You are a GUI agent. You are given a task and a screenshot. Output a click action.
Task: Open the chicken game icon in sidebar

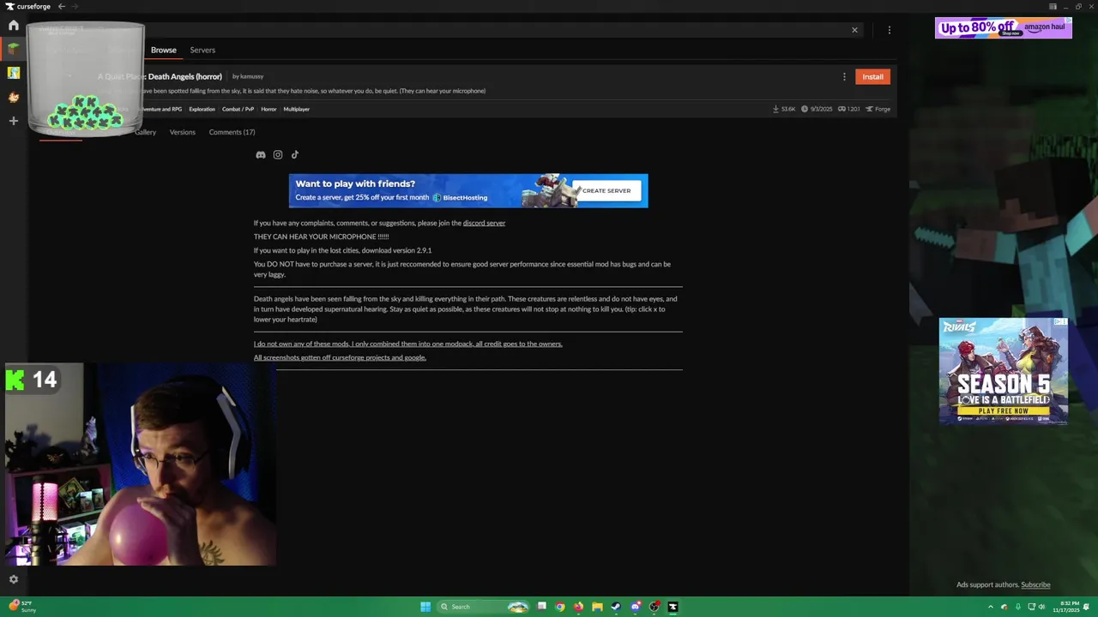14,97
